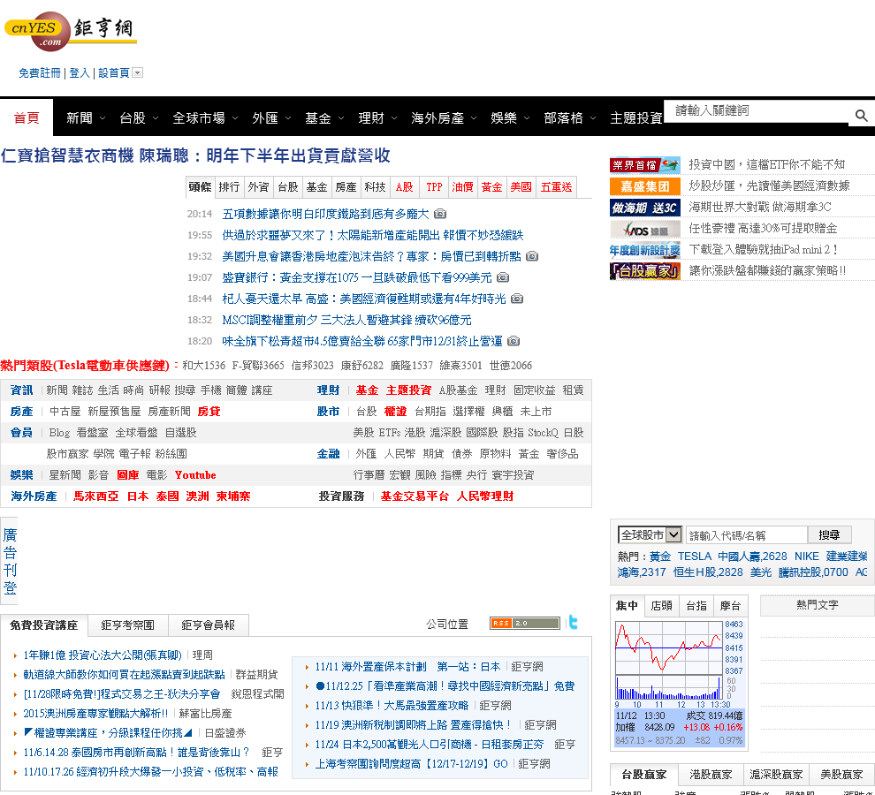Viewport: 875px width, 795px height.
Task: Click the 做海期 送3C banner image
Action: click(645, 208)
